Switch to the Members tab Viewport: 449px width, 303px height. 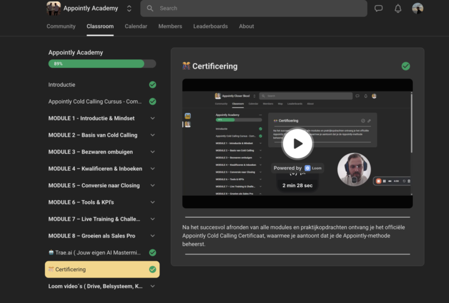170,26
